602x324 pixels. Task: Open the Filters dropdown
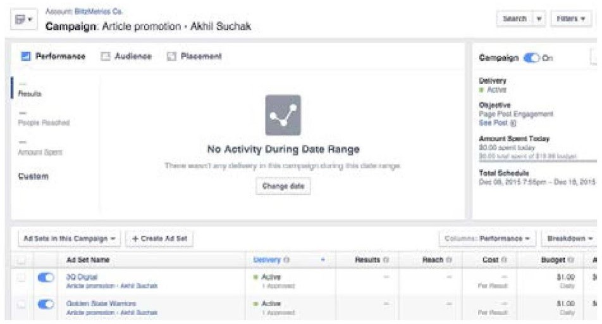tap(570, 19)
